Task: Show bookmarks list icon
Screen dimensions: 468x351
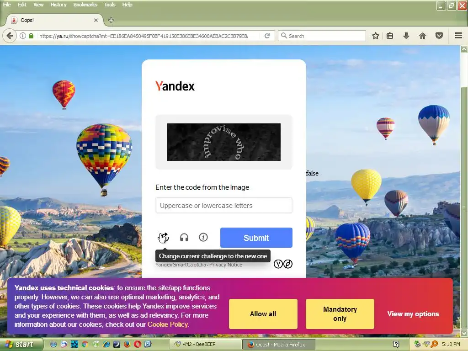Action: (x=390, y=36)
